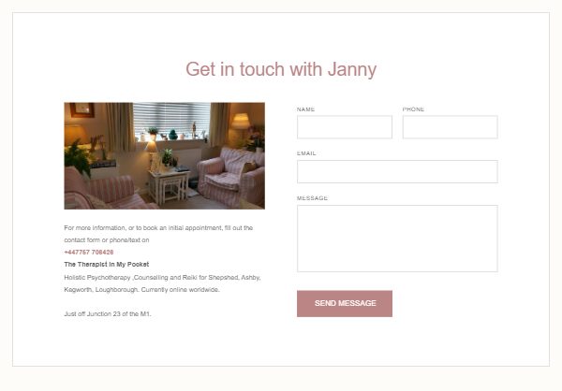Click the 'For more information' paragraph

(x=158, y=234)
